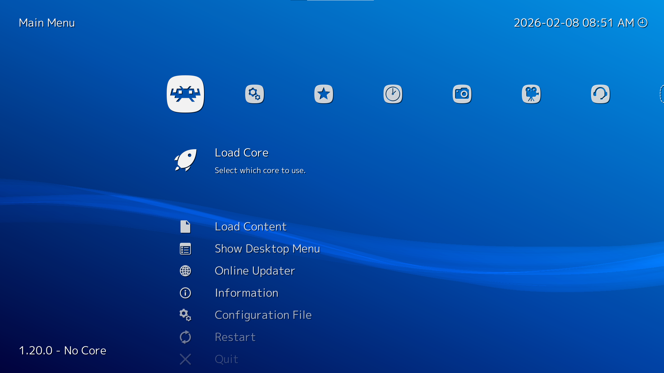Open the Images camera tab icon
Viewport: 664px width, 373px height.
click(x=462, y=94)
